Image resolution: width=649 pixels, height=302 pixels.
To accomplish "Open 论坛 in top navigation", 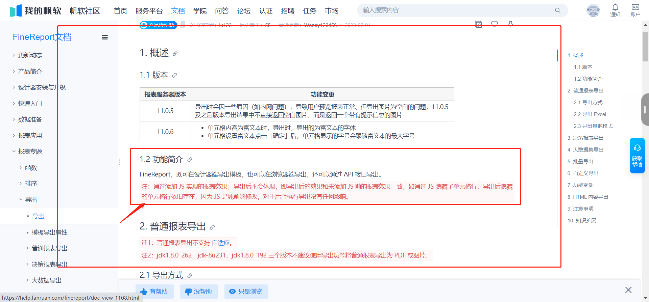I will [244, 11].
